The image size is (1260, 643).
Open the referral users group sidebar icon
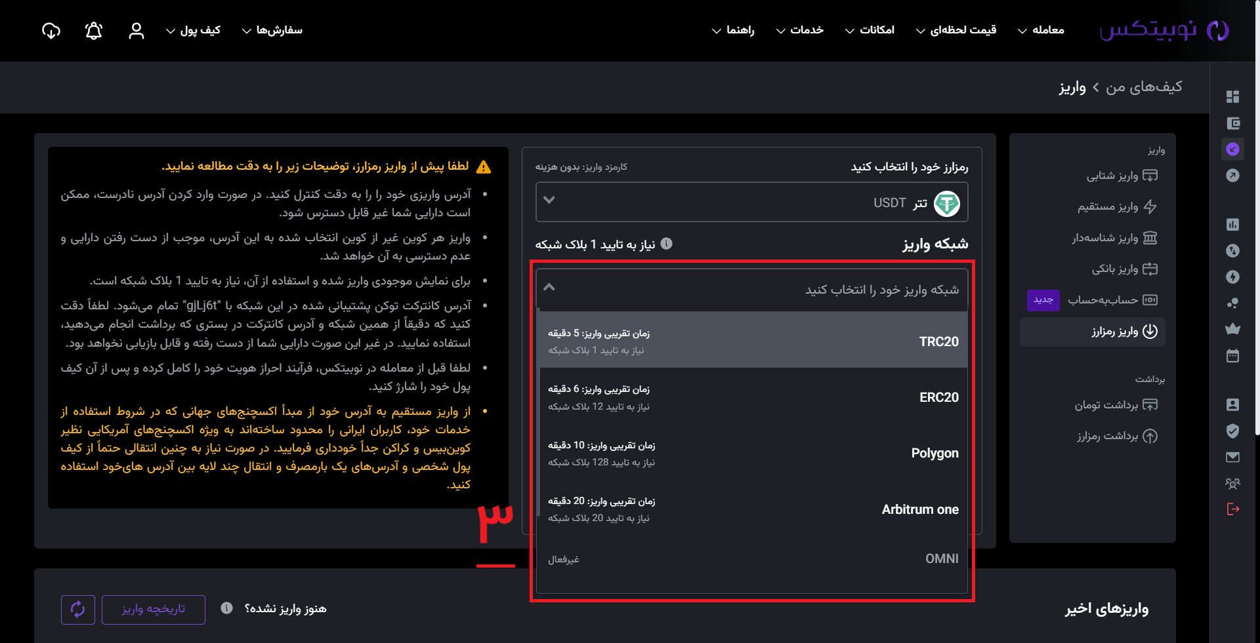[x=1232, y=484]
